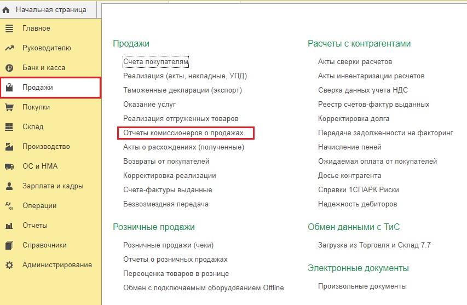
Task: Open Обмен с подключаемым оборудованием Offline
Action: 204,287
